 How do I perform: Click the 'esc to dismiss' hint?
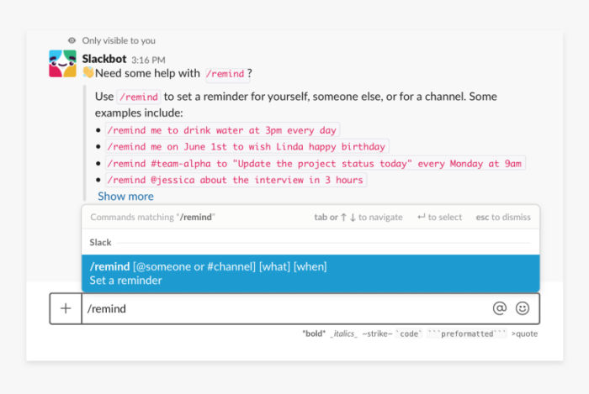pyautogui.click(x=503, y=217)
